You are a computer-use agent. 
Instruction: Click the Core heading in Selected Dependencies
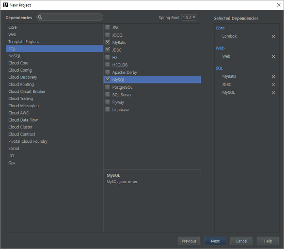coord(220,28)
